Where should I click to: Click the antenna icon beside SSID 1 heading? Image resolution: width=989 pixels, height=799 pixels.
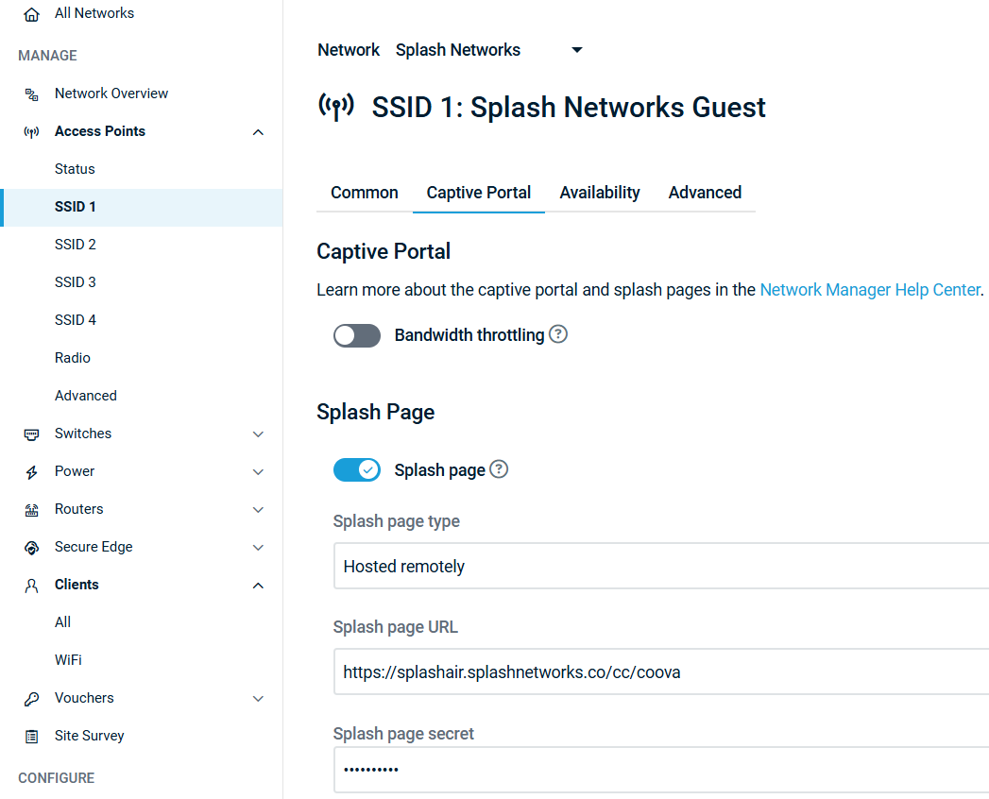(x=336, y=107)
